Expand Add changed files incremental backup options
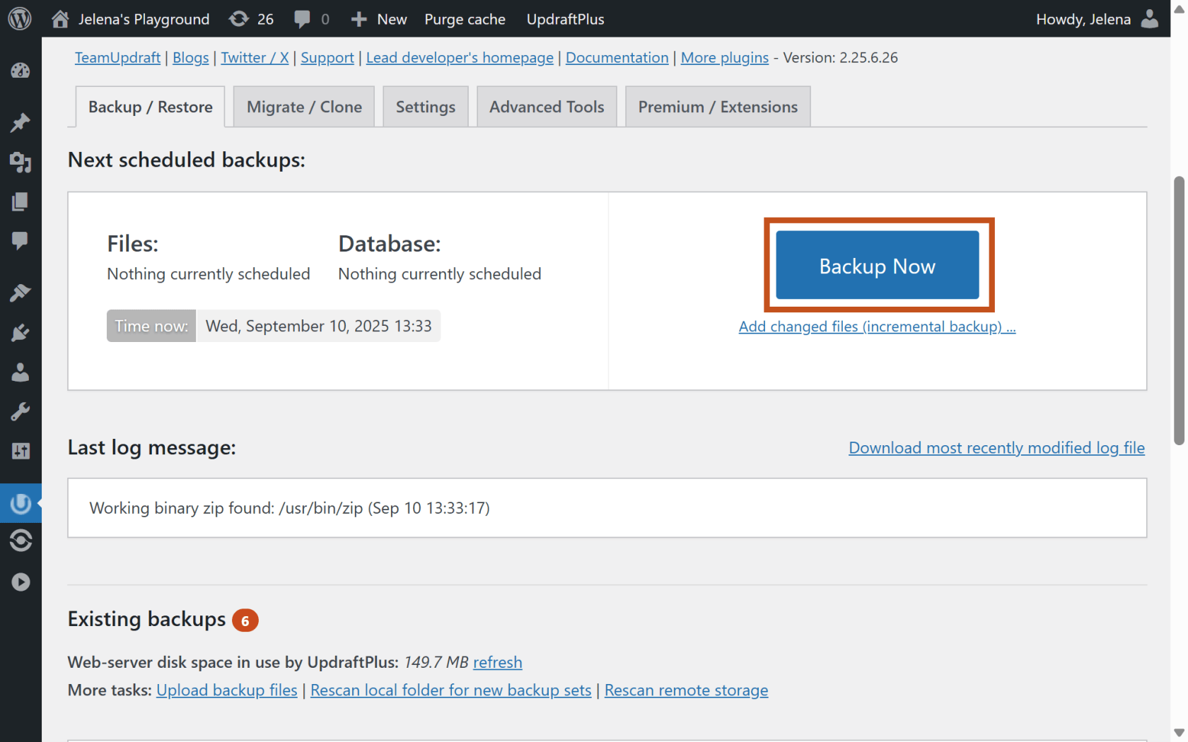 (x=876, y=326)
